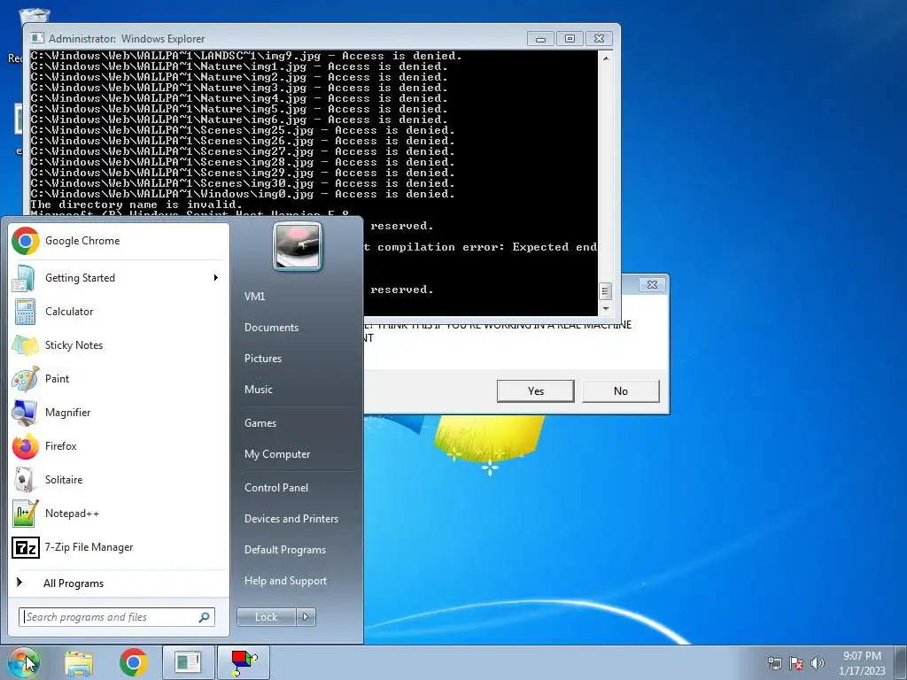Click the user account picture
Screen dimensions: 907x680
(x=298, y=246)
